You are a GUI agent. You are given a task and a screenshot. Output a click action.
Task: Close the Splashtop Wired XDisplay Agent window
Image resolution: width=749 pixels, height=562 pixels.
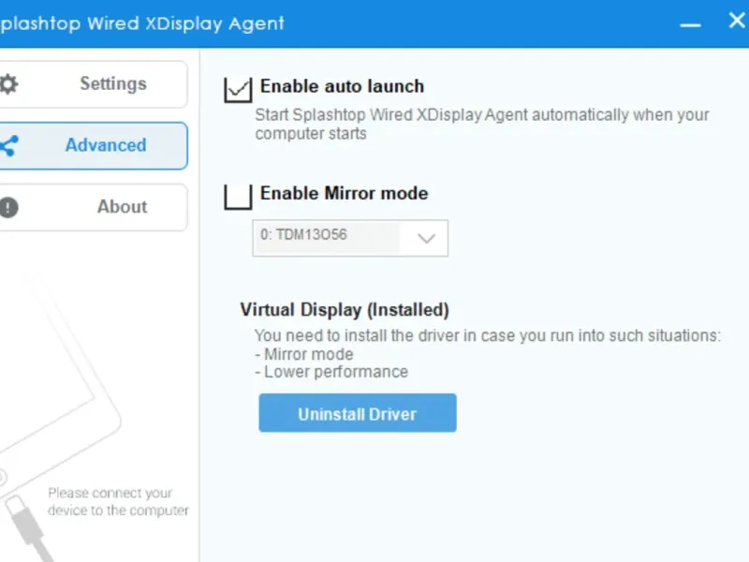tap(738, 20)
